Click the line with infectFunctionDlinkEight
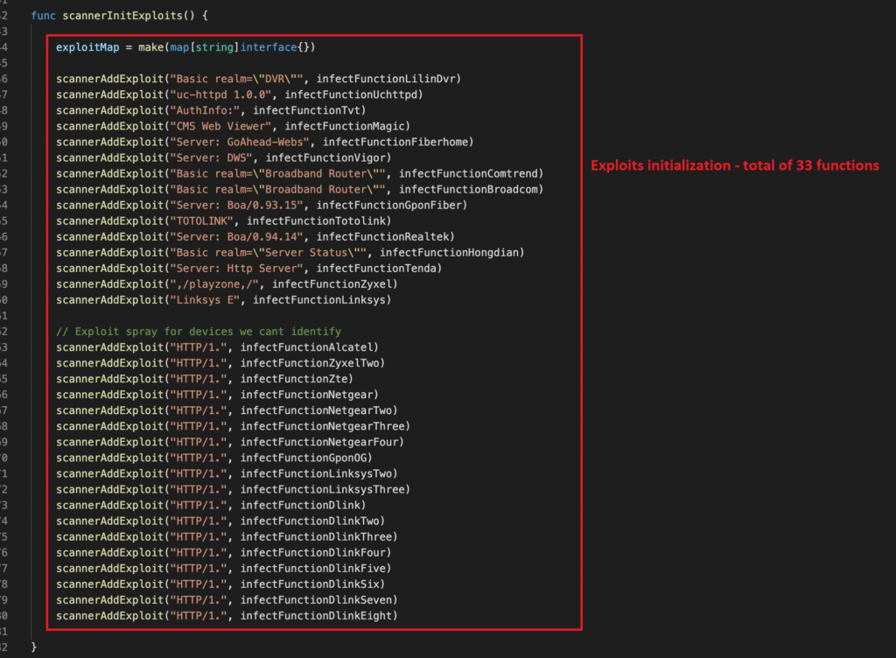 click(227, 616)
